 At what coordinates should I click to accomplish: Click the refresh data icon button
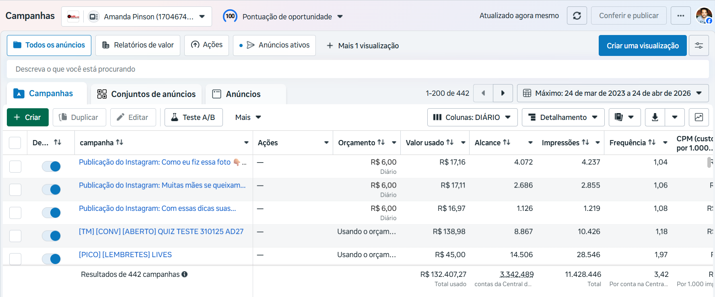pos(577,16)
